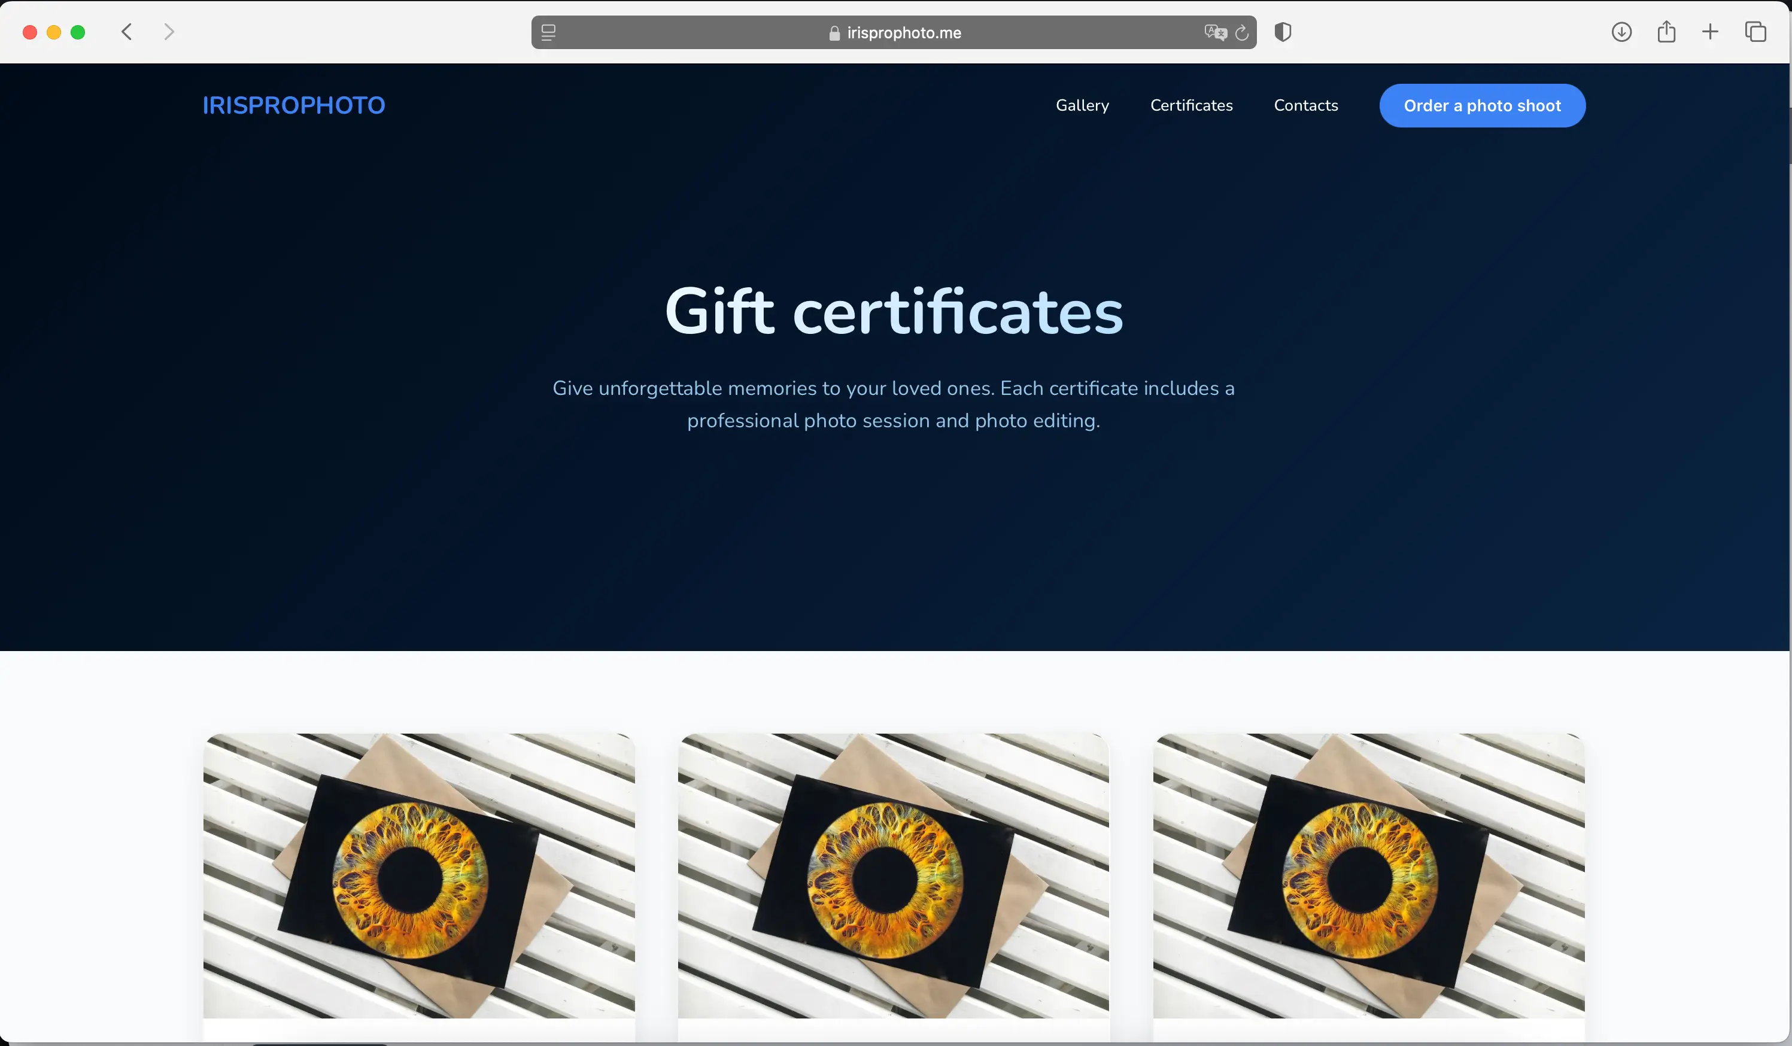Reload the page with refresh icon
The image size is (1792, 1046).
[1241, 33]
